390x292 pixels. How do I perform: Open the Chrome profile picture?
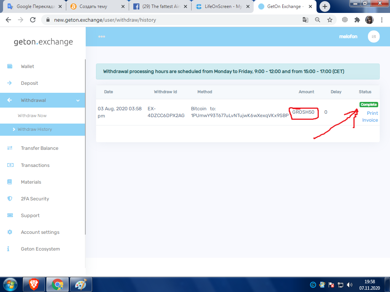click(369, 20)
